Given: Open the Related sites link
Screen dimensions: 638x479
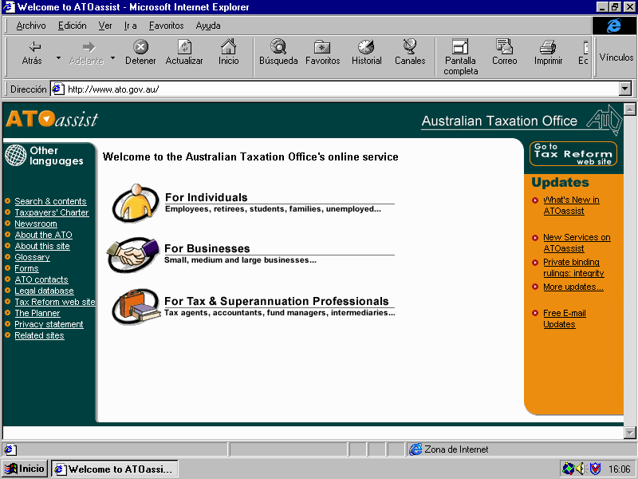Looking at the screenshot, I should (x=39, y=335).
